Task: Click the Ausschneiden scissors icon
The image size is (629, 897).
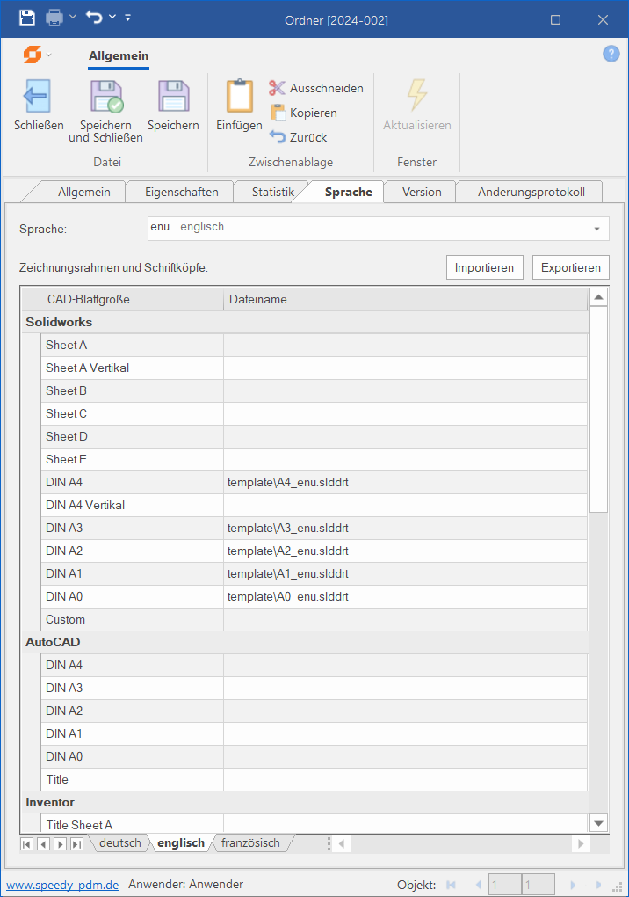Action: [278, 88]
